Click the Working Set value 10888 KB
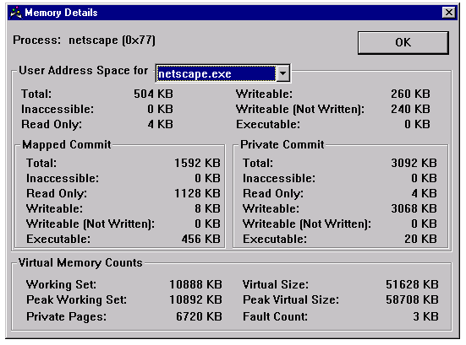Screen dimensions: 466x345 pos(195,284)
